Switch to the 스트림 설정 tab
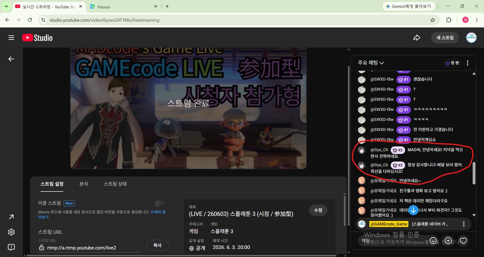This screenshot has height=257, width=484. [x=52, y=184]
